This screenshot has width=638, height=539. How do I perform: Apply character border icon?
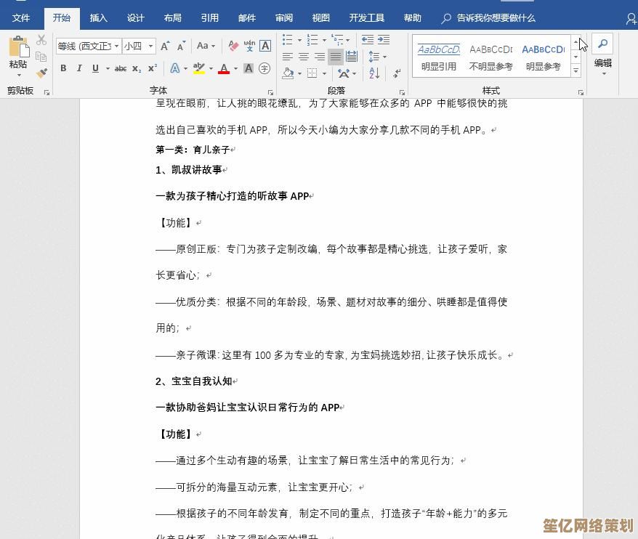coord(265,46)
